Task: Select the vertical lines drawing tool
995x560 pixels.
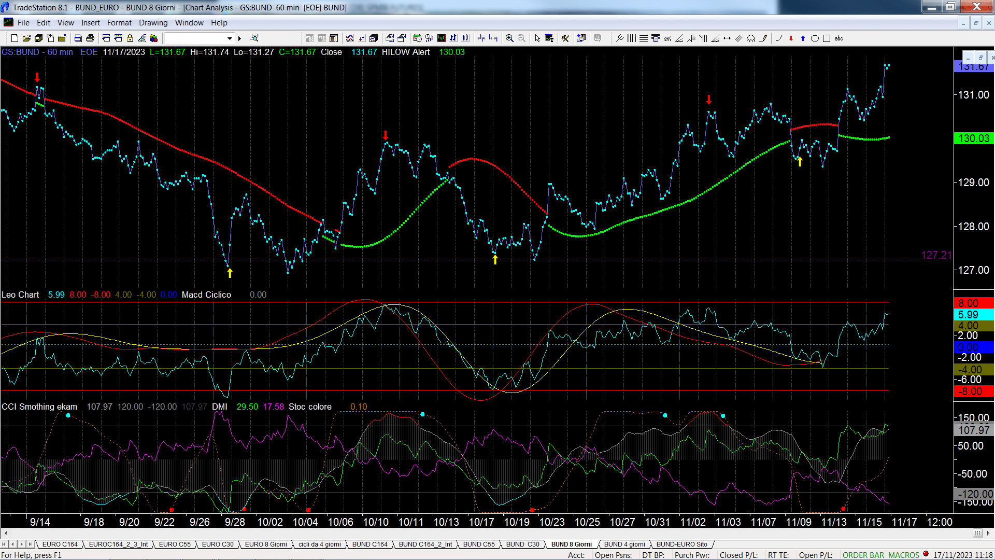Action: [x=632, y=38]
